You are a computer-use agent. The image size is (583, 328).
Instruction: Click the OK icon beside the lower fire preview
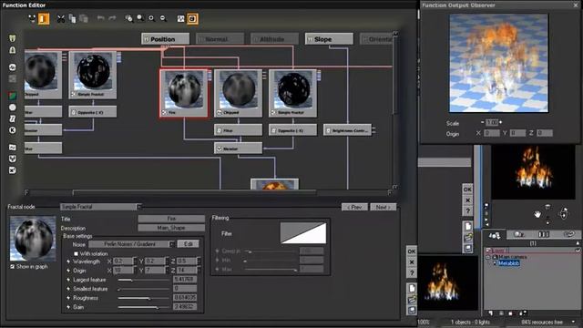(412, 251)
